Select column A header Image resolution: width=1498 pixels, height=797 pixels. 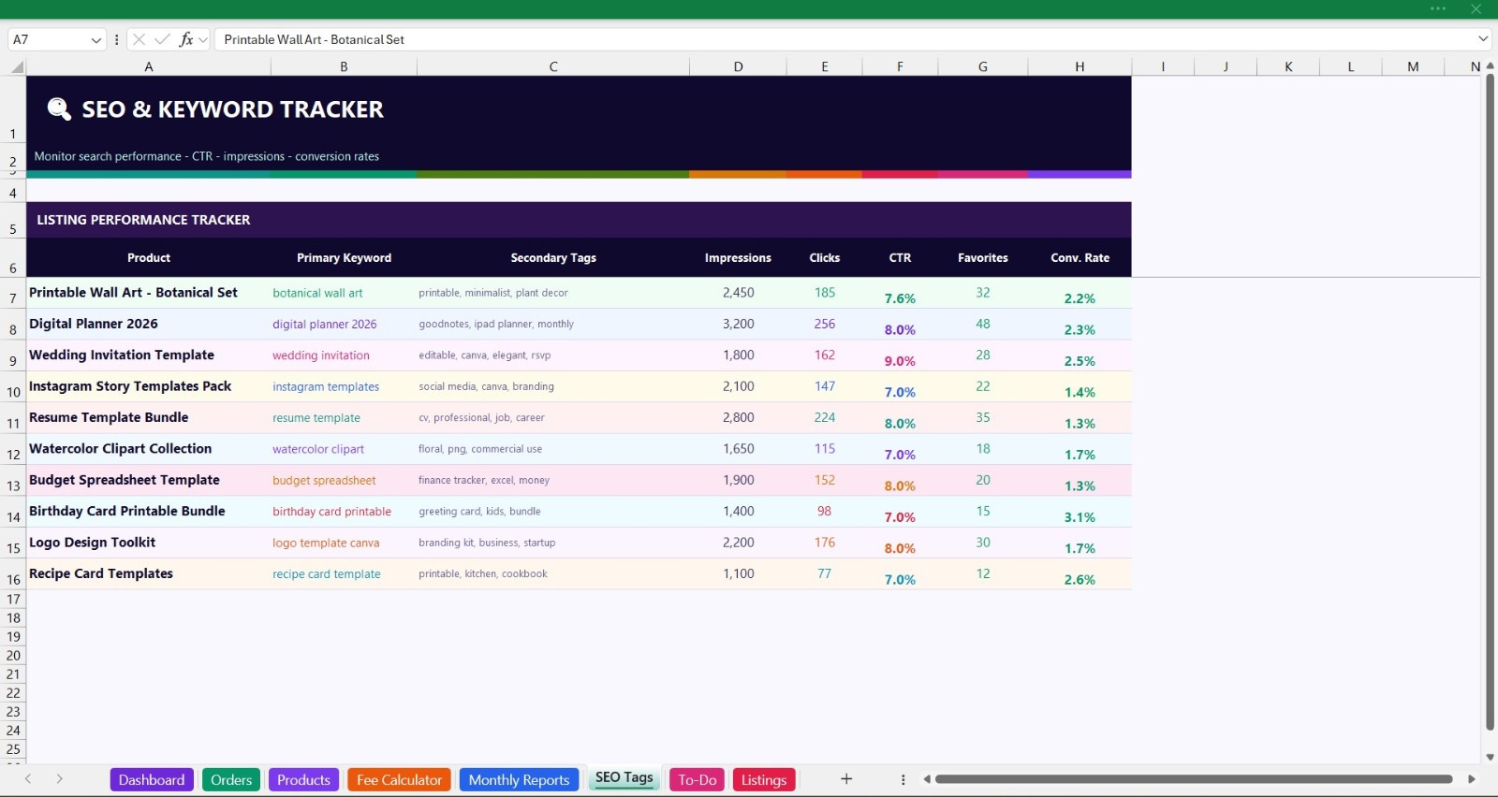tap(149, 66)
